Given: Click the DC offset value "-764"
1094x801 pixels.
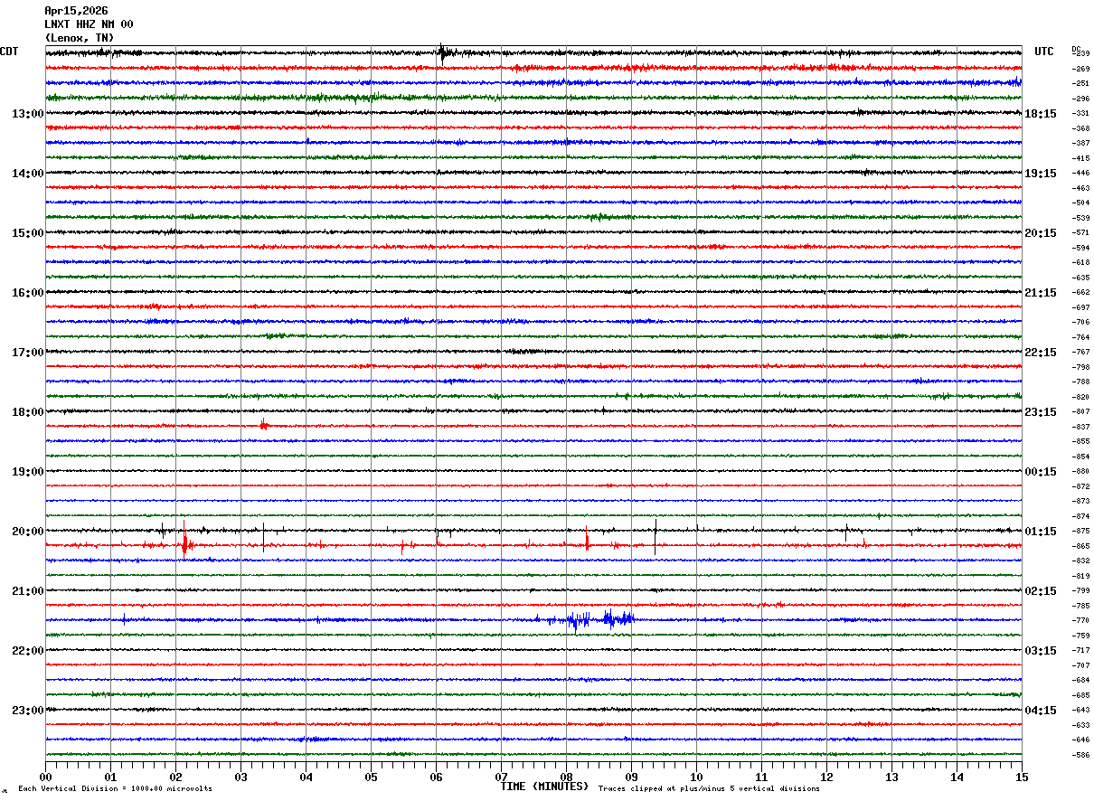Looking at the screenshot, I should point(1080,337).
